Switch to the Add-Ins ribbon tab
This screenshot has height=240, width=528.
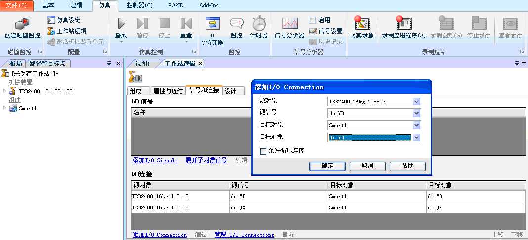(210, 5)
